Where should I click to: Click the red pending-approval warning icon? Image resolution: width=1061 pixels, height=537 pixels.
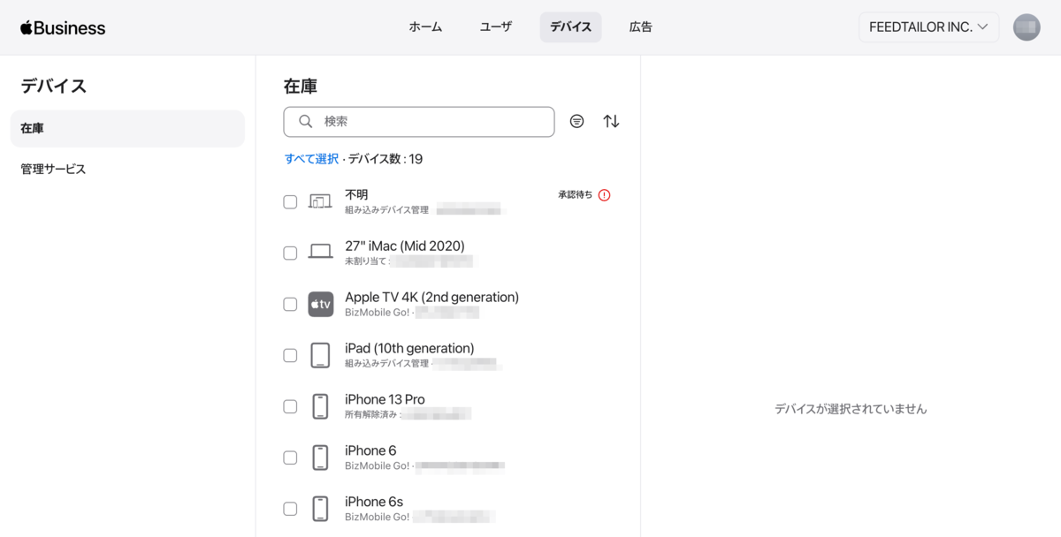[605, 195]
